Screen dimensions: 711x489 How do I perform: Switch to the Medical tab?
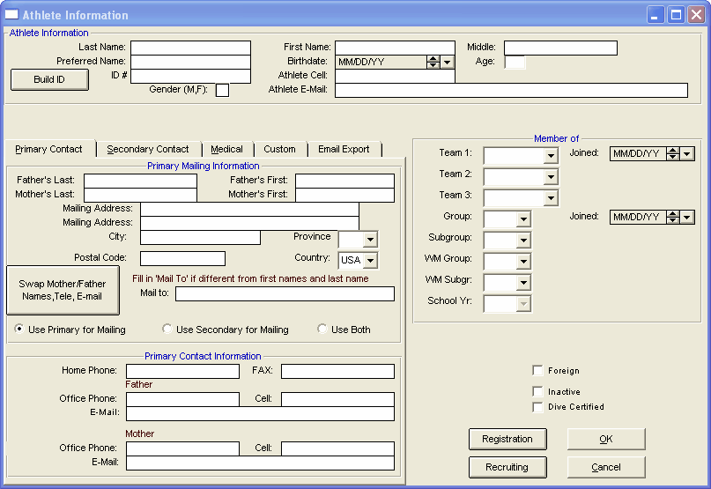[x=226, y=150]
